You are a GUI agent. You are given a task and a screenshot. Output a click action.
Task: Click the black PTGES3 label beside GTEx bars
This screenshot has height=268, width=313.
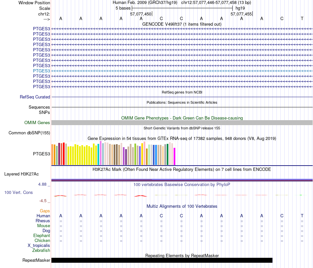point(42,154)
